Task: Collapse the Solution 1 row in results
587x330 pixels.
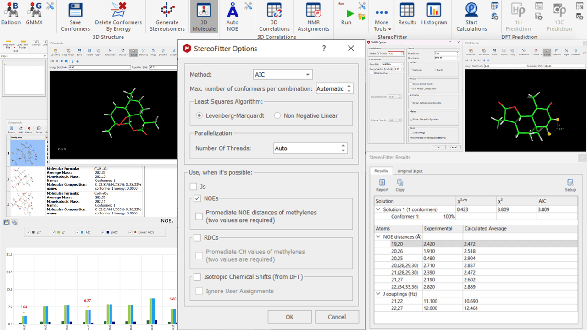Action: pos(378,209)
